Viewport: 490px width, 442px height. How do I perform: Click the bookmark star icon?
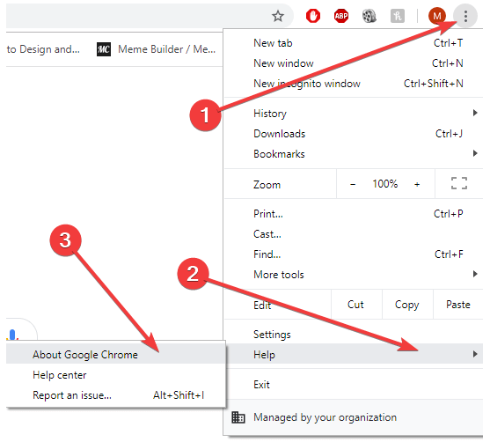pos(277,16)
